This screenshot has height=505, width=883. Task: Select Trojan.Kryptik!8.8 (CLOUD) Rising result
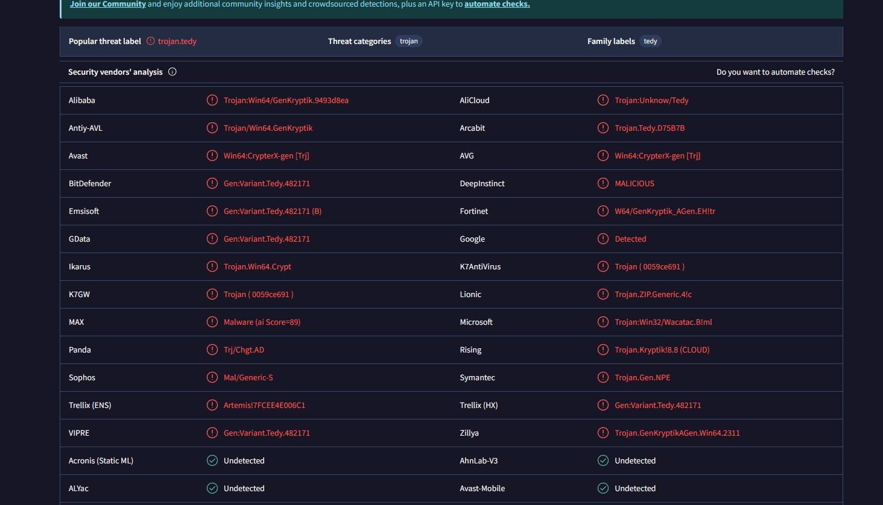click(662, 350)
